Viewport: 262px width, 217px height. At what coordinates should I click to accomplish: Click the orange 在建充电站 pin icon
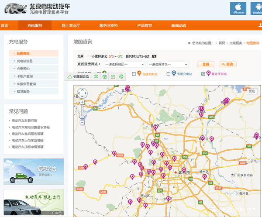pyautogui.click(x=139, y=73)
